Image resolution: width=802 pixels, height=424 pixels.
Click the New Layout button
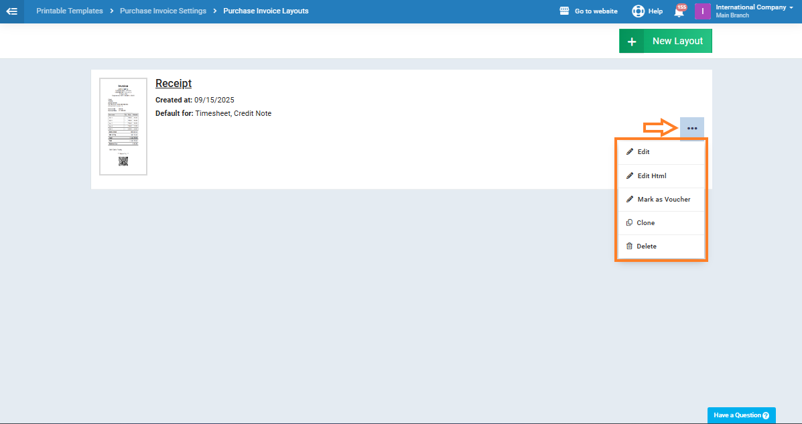pyautogui.click(x=677, y=42)
